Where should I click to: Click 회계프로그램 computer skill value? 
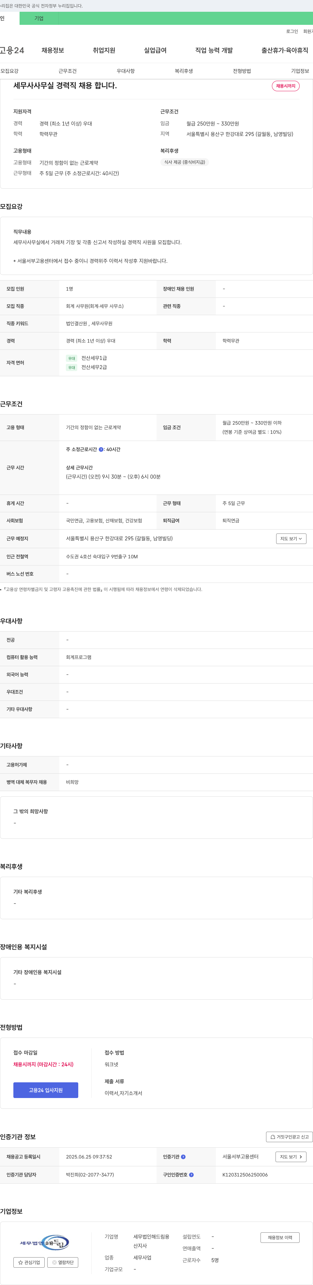pyautogui.click(x=79, y=657)
